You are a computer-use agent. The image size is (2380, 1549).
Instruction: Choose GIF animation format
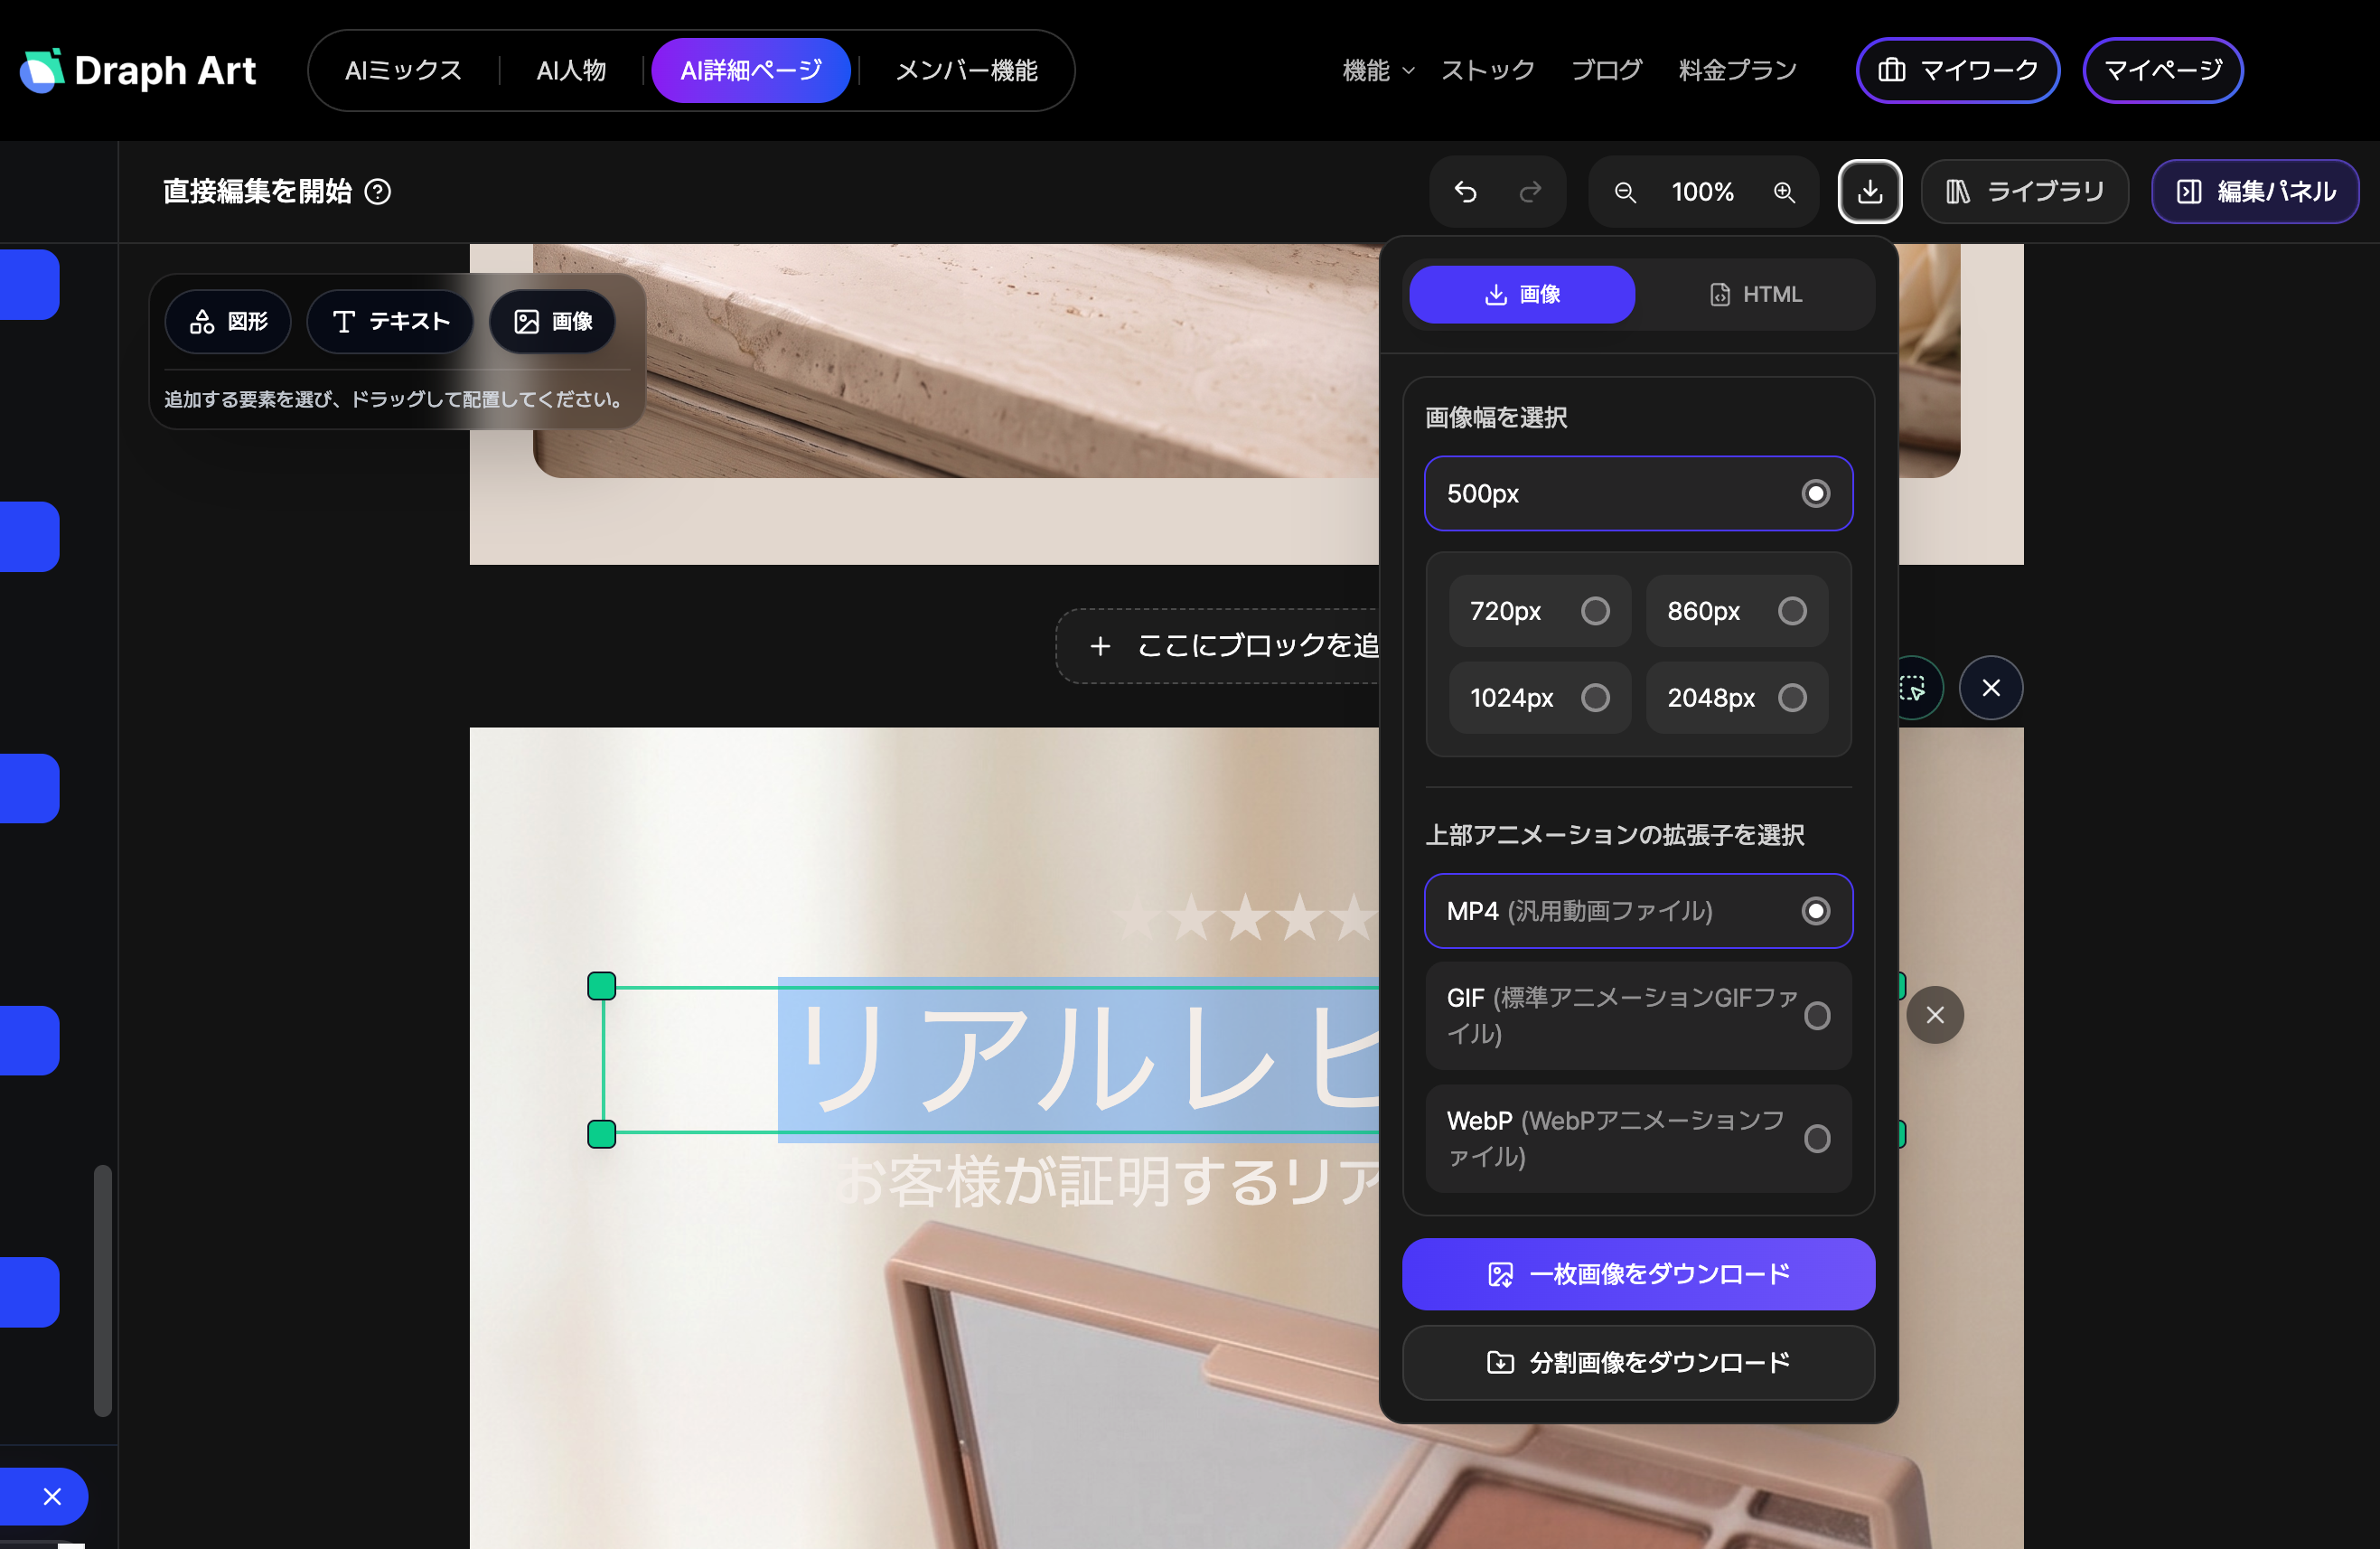coord(1638,1015)
